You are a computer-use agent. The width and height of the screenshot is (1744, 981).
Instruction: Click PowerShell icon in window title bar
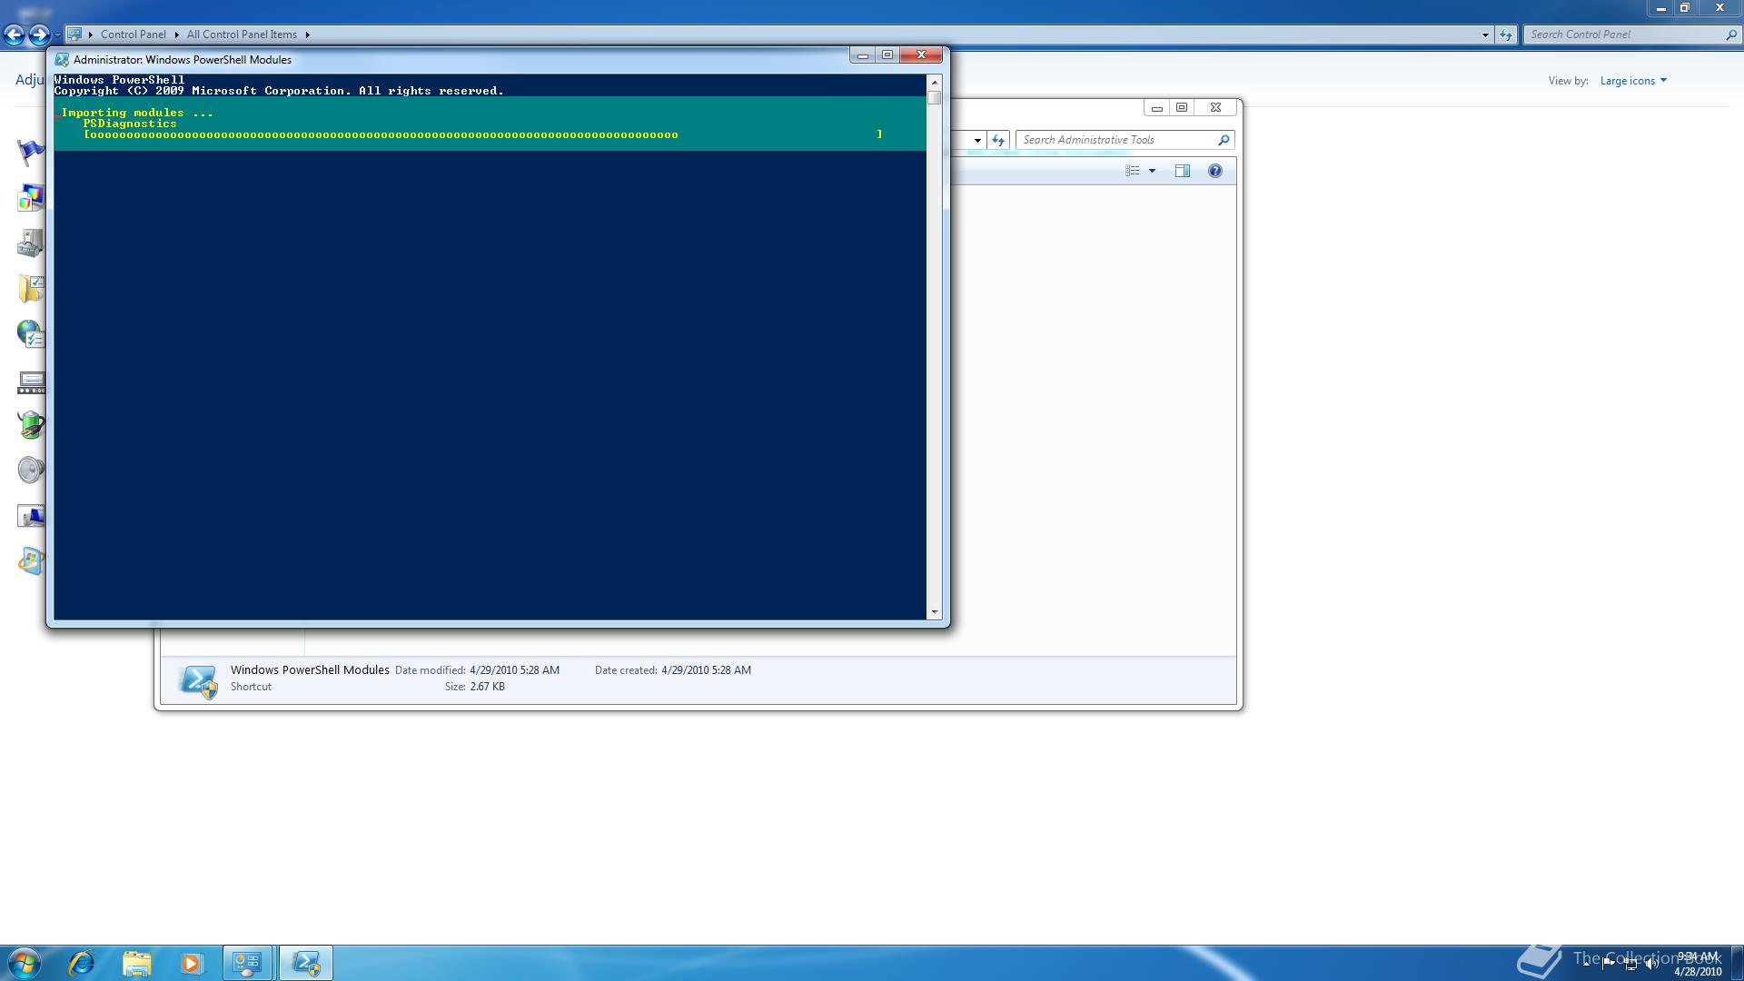point(62,60)
